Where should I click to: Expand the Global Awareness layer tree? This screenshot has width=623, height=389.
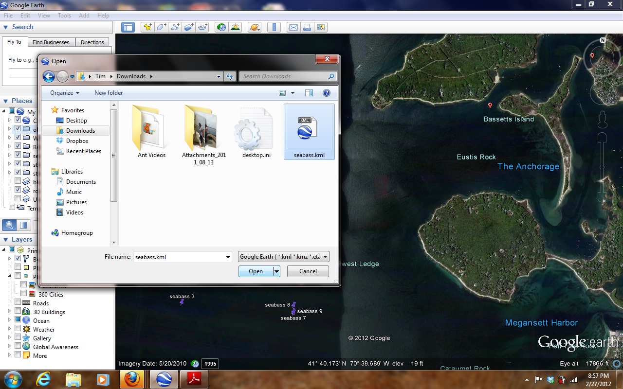pos(10,347)
